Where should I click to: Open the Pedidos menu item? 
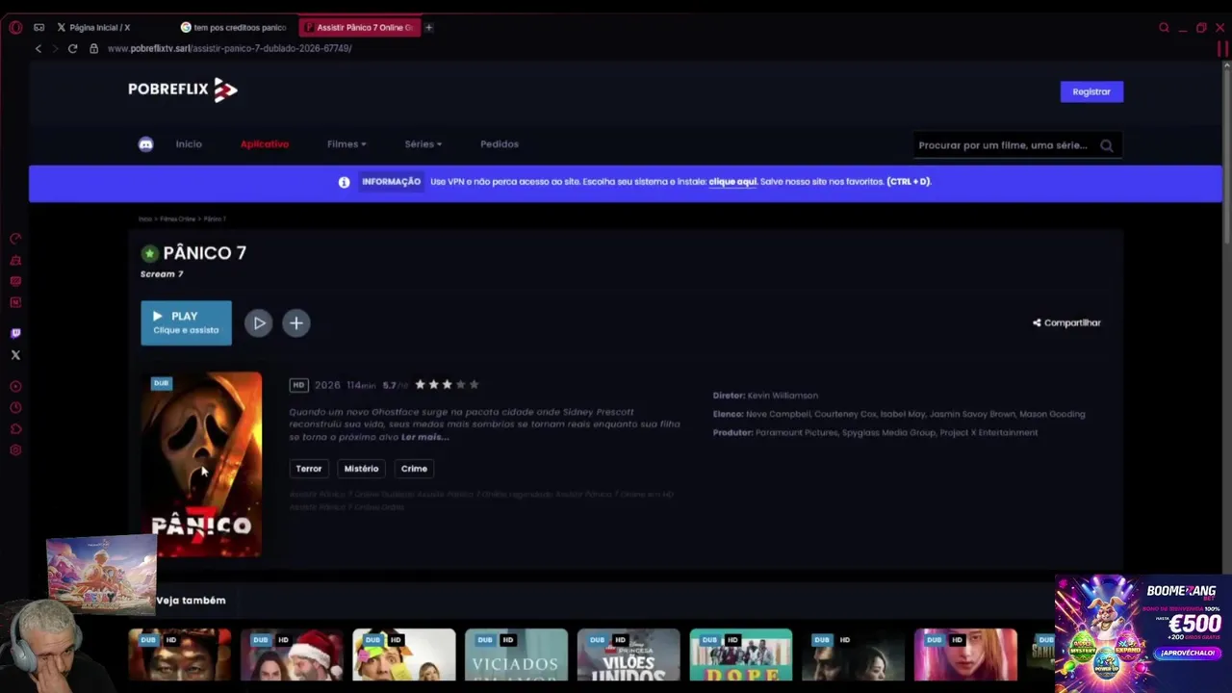coord(500,144)
